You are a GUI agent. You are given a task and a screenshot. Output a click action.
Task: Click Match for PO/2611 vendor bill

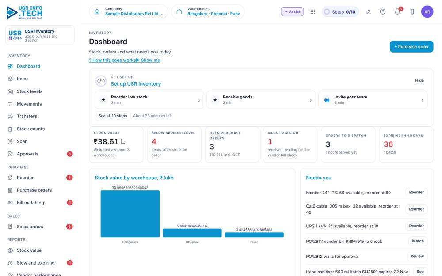point(418,241)
